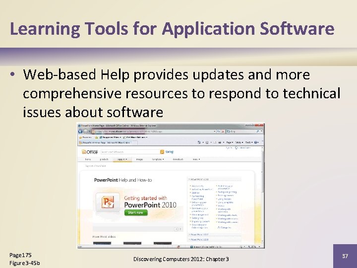Click the protected mode globe in status bar
This screenshot has width=357, height=268.
191,247
